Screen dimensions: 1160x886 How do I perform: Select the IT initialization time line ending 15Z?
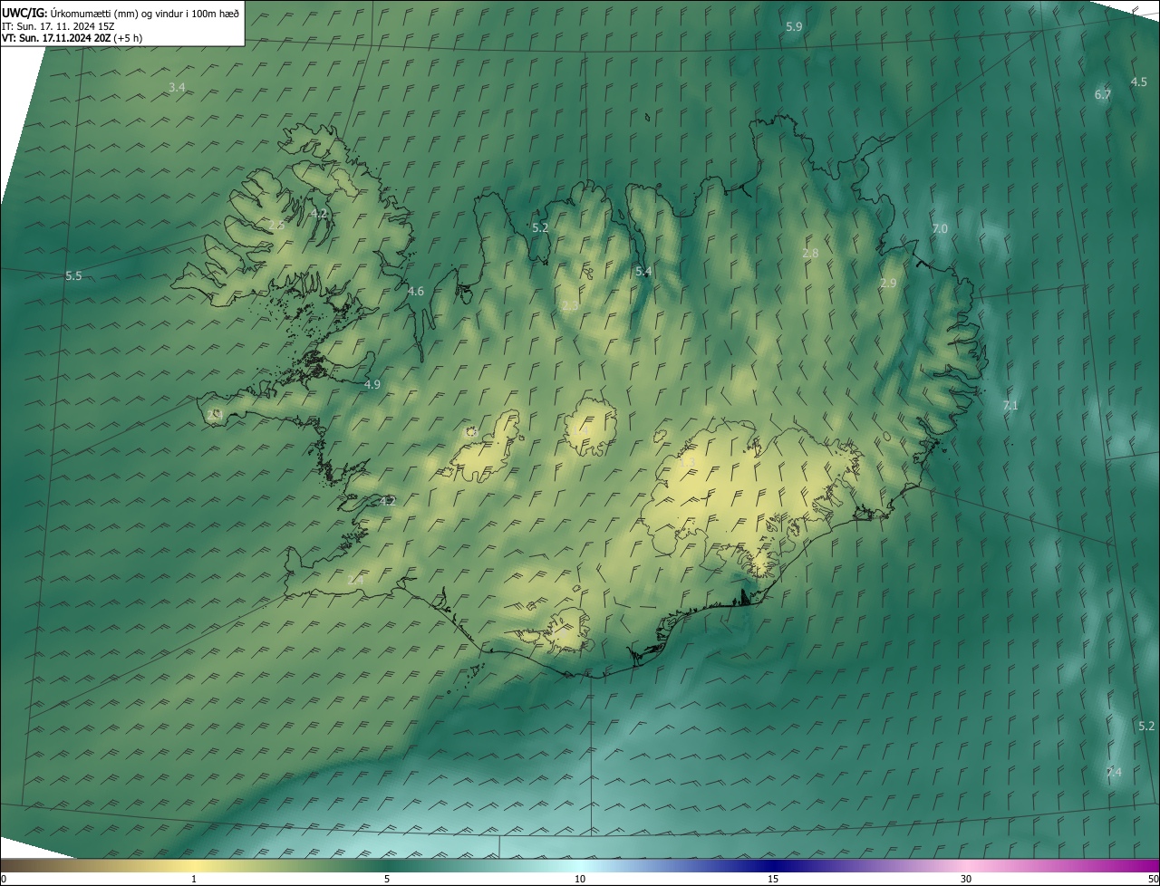58,25
